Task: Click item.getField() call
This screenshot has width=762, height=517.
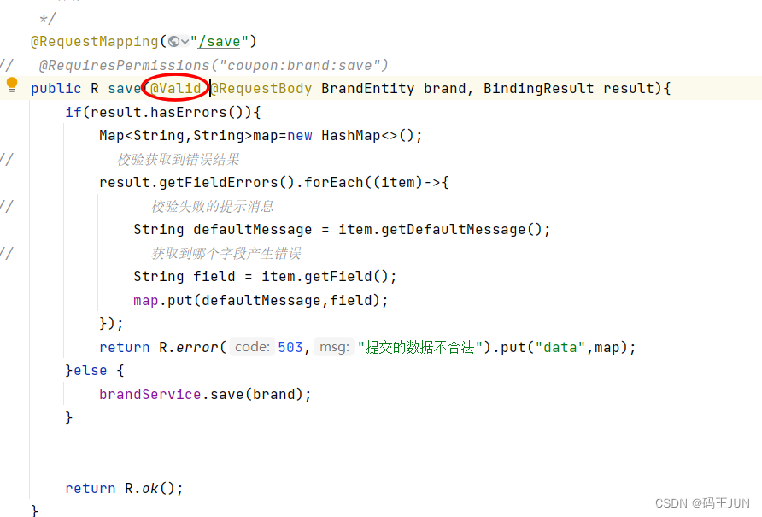Action: tap(325, 277)
